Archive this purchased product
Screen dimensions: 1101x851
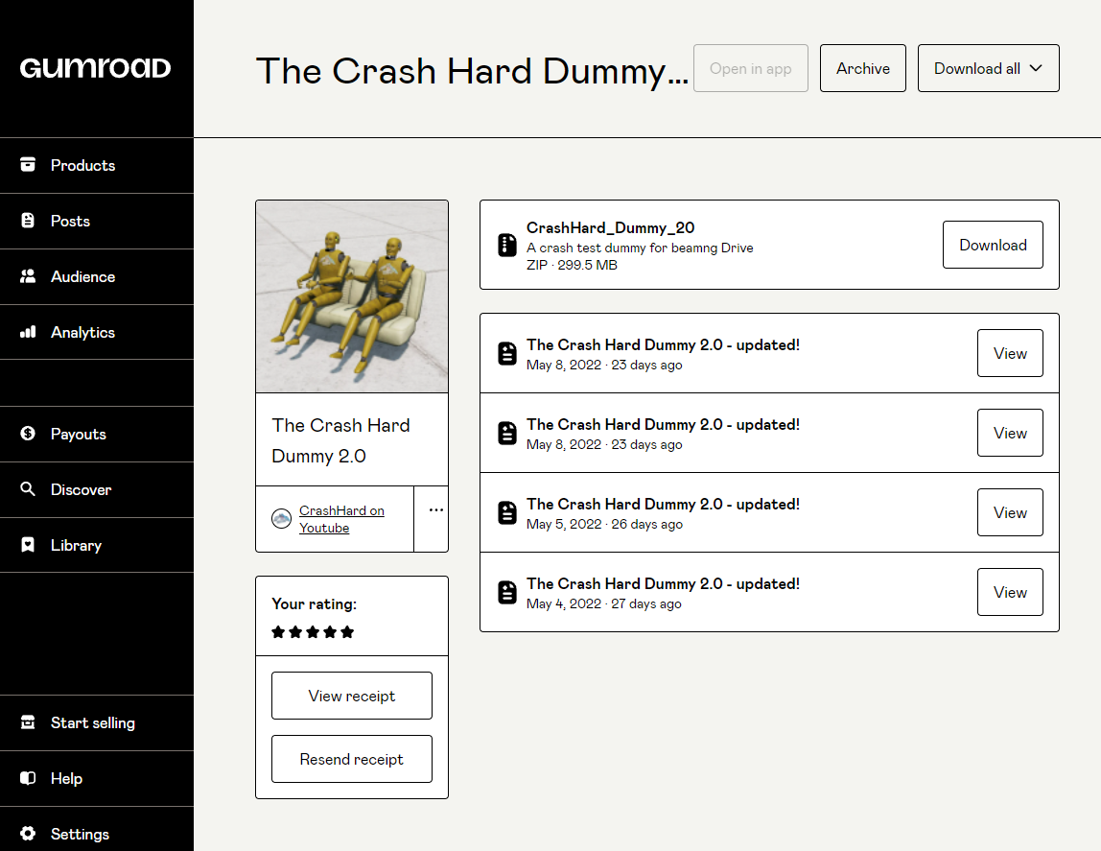pos(862,68)
